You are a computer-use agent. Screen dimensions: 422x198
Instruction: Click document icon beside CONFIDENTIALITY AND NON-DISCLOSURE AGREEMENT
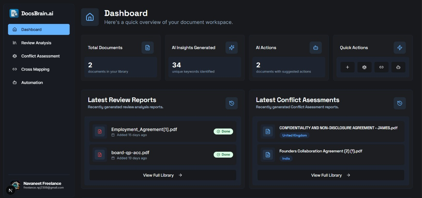[x=268, y=132]
